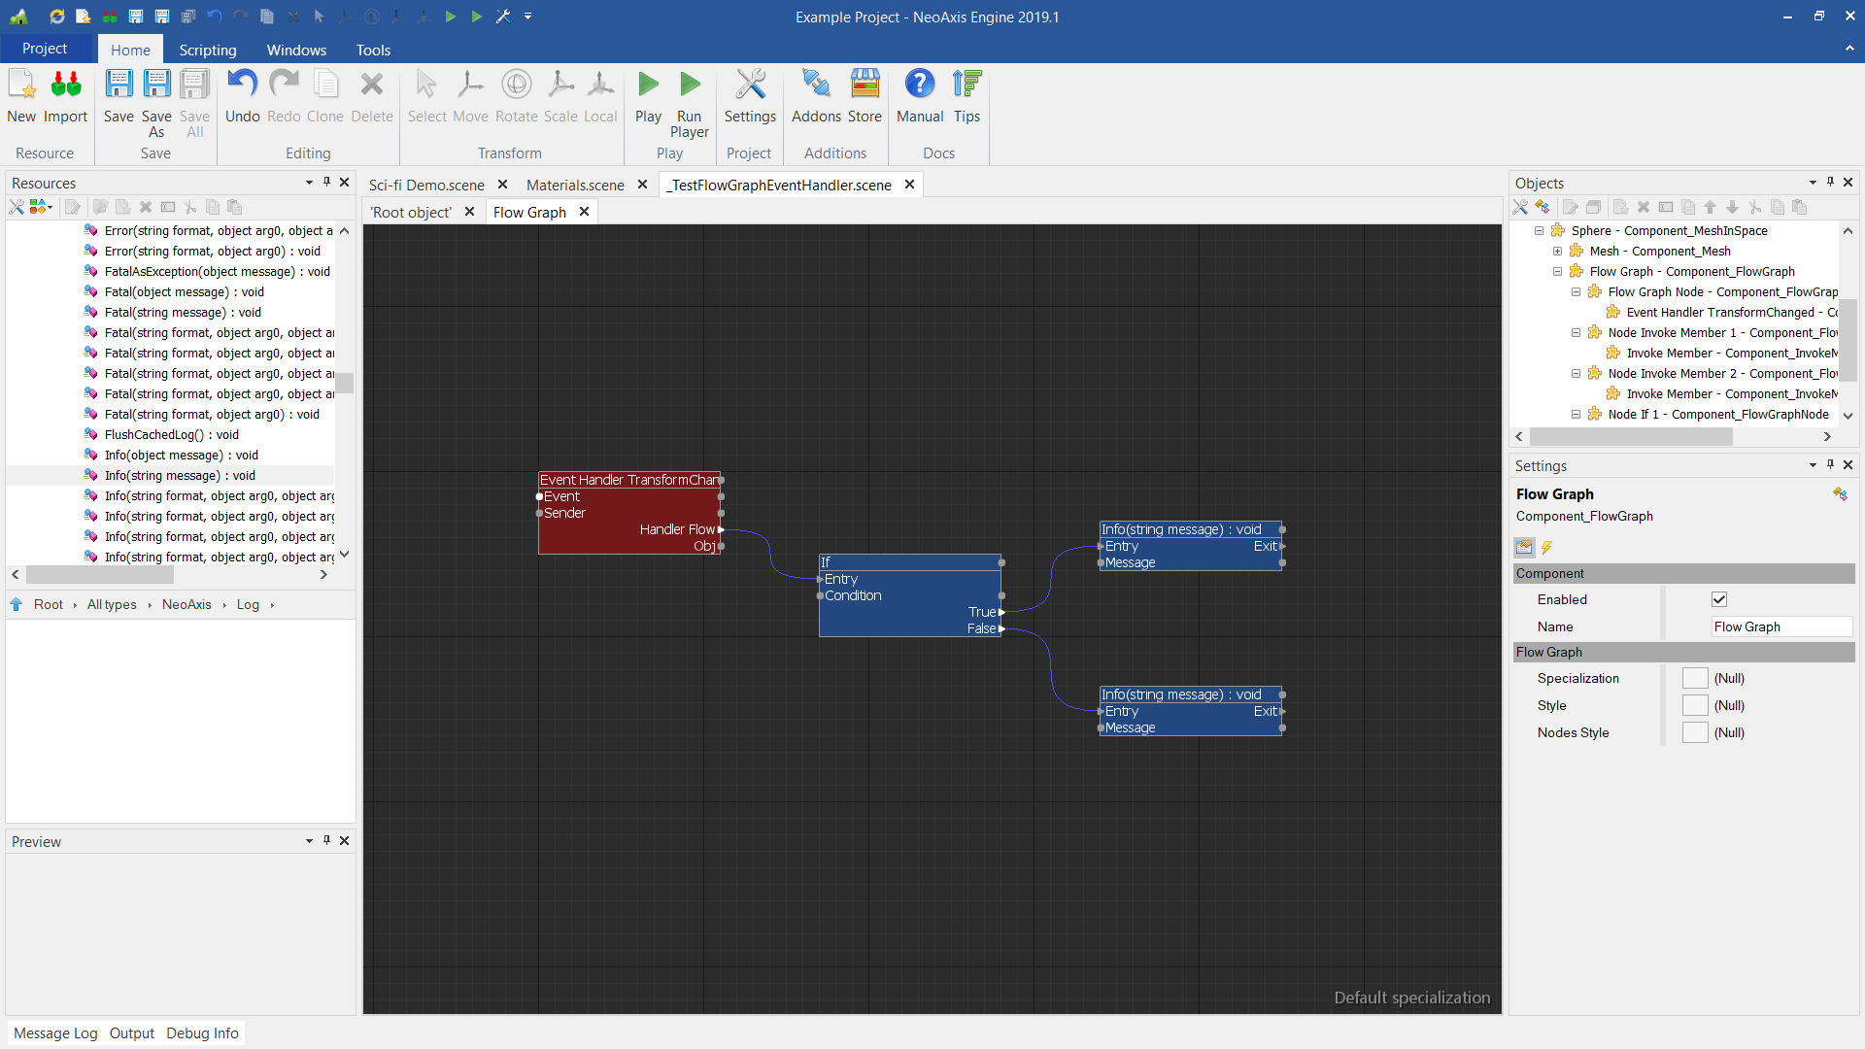Click the Name input field

click(1780, 626)
